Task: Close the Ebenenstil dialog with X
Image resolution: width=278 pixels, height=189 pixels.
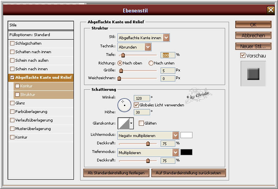Action: pos(271,10)
